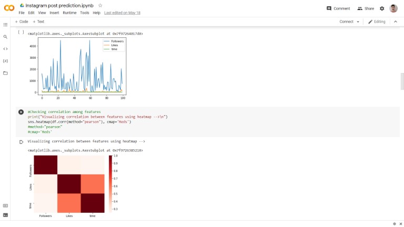This screenshot has width=404, height=227.
Task: Close the bottom status bar
Action: [401, 224]
